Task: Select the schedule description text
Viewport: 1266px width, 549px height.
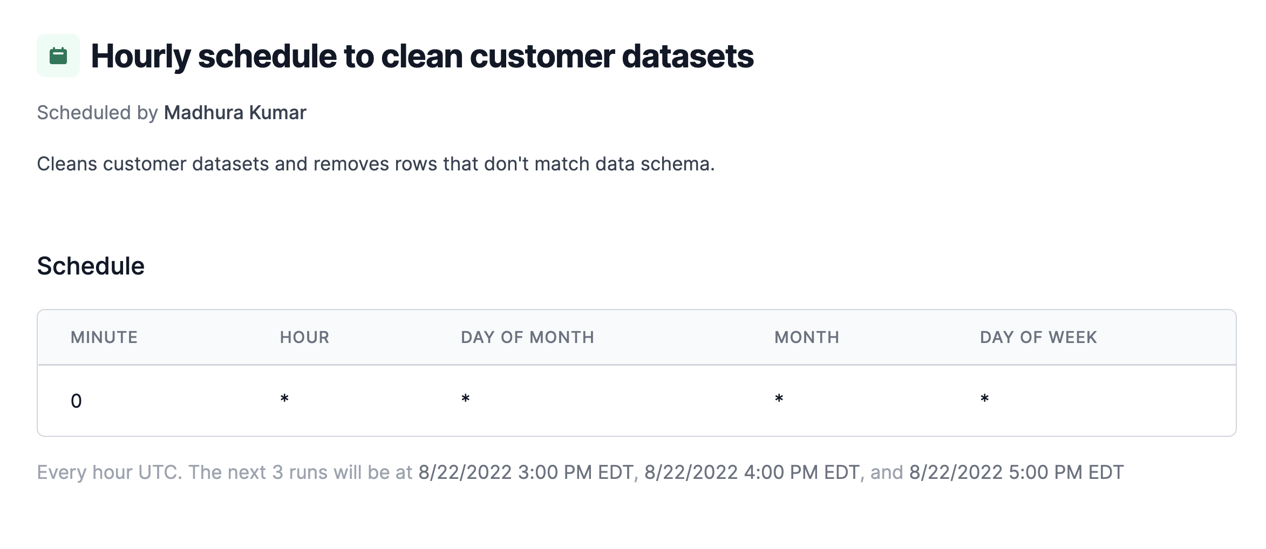Action: point(376,164)
